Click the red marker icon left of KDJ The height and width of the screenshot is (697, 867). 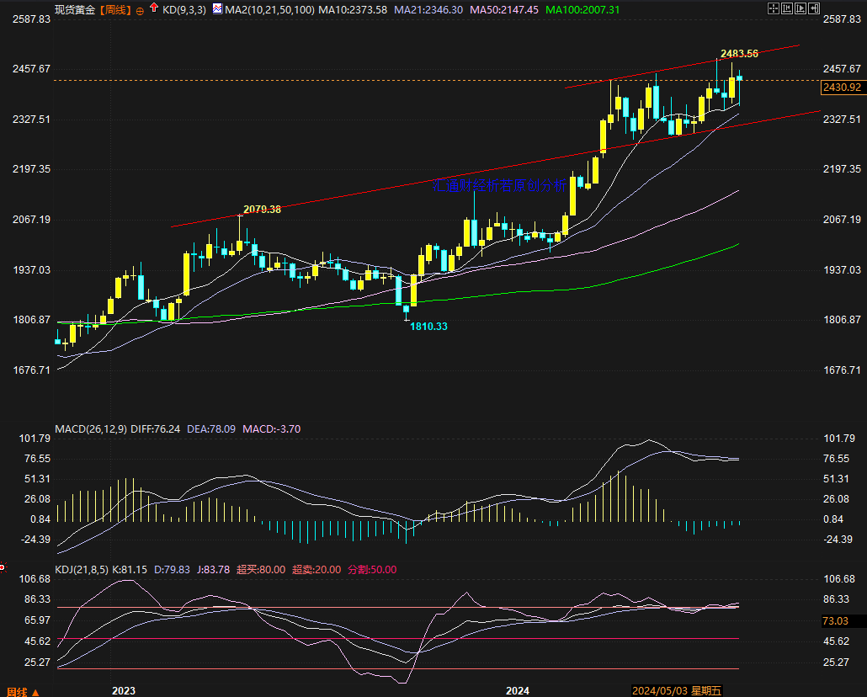pos(3,567)
